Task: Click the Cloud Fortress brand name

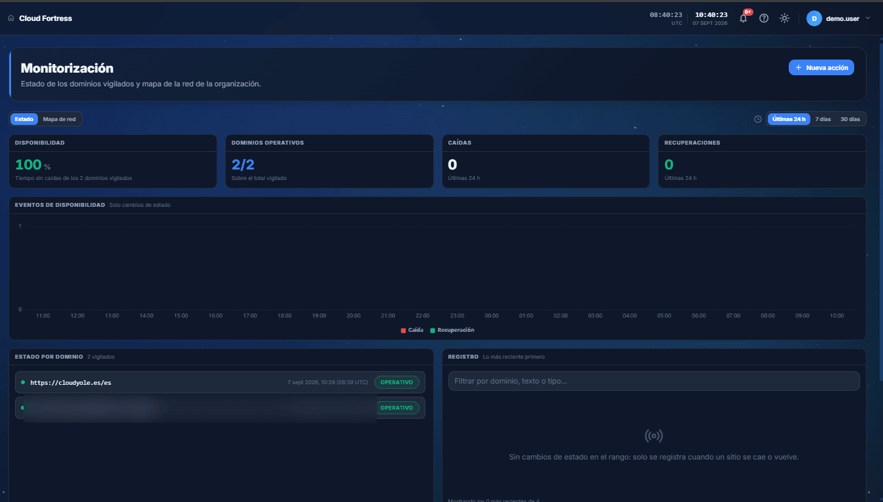Action: coord(46,18)
